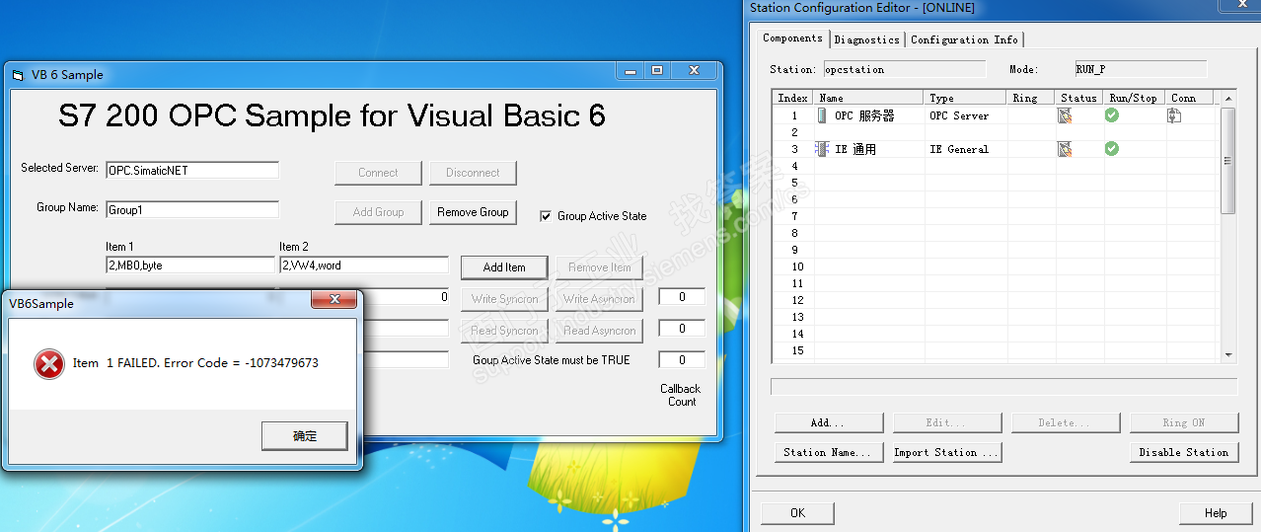
Task: Click the Add Item button
Action: [x=504, y=267]
